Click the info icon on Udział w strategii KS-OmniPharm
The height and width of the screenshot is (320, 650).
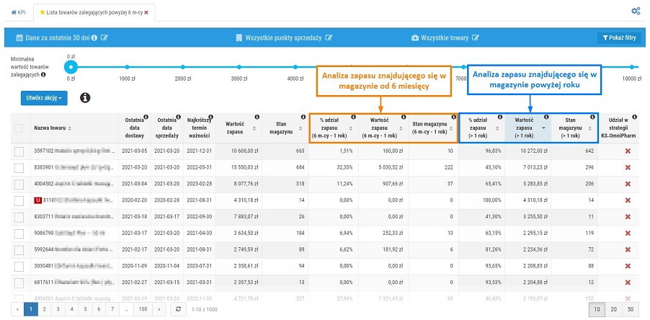click(634, 117)
